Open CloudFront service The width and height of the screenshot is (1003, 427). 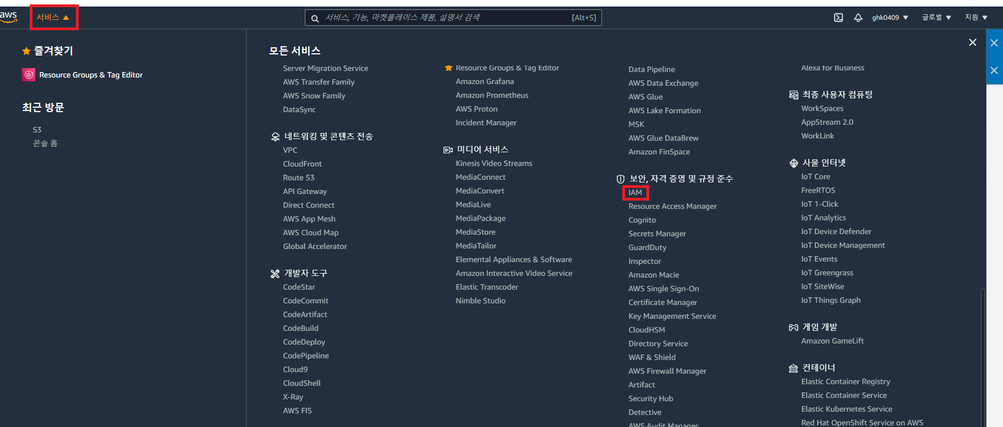(x=303, y=164)
